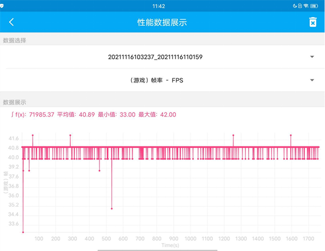Tap the 11:42 clock in the status bar
This screenshot has height=251, width=325.
coord(159,5)
